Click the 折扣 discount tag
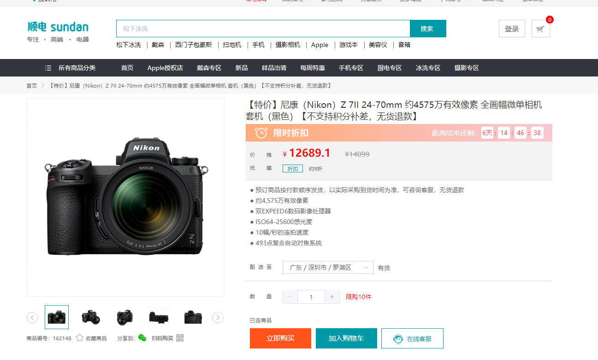 [x=293, y=169]
